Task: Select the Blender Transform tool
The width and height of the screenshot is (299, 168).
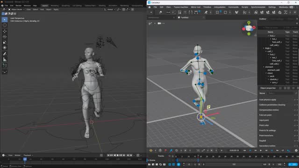Action: (x=5, y=48)
